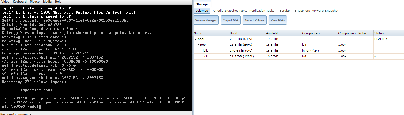Open the Help menu

click(x=58, y=2)
